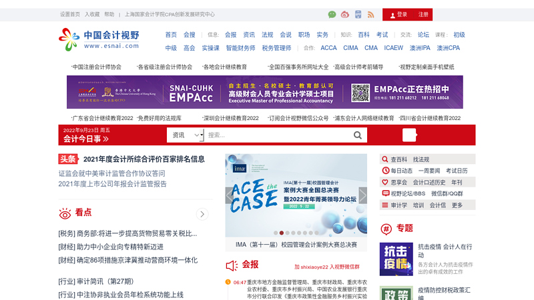Open the 资讯 search category dropdown
This screenshot has height=300, width=534.
coord(185,135)
